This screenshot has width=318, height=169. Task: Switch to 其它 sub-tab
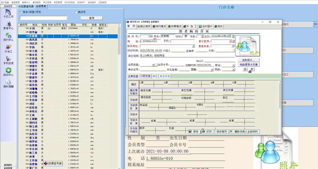click(155, 76)
